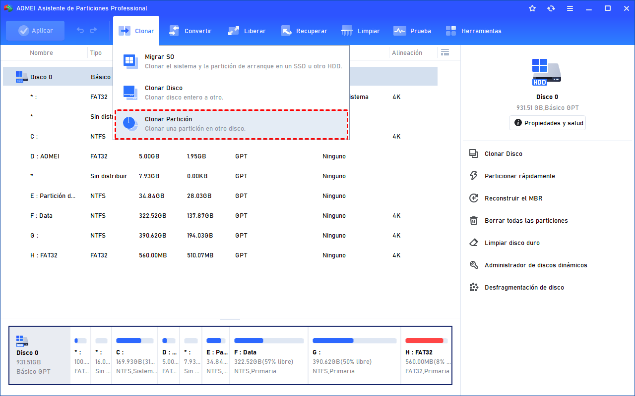Click Administrador de discos dinámicos option
This screenshot has height=396, width=635.
pos(536,265)
